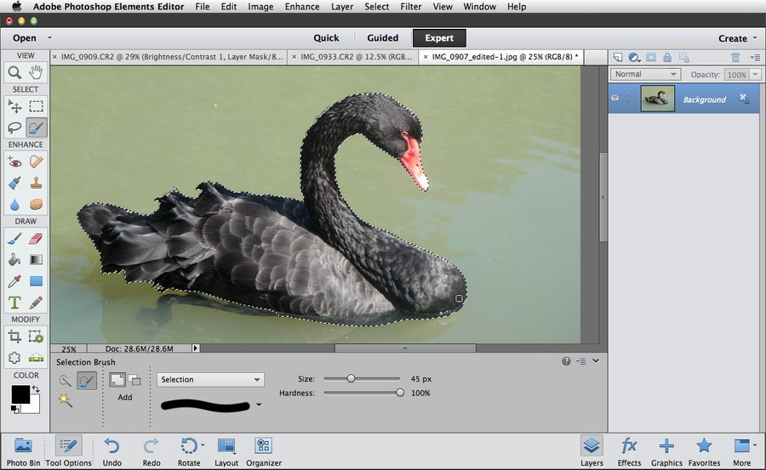766x470 pixels.
Task: Enable Subtract from selection mode
Action: coord(134,380)
